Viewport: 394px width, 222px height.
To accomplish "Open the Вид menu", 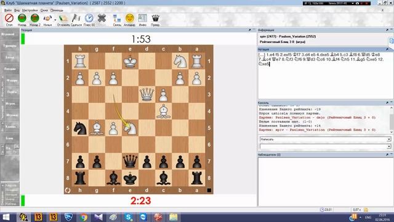I will click(x=17, y=10).
